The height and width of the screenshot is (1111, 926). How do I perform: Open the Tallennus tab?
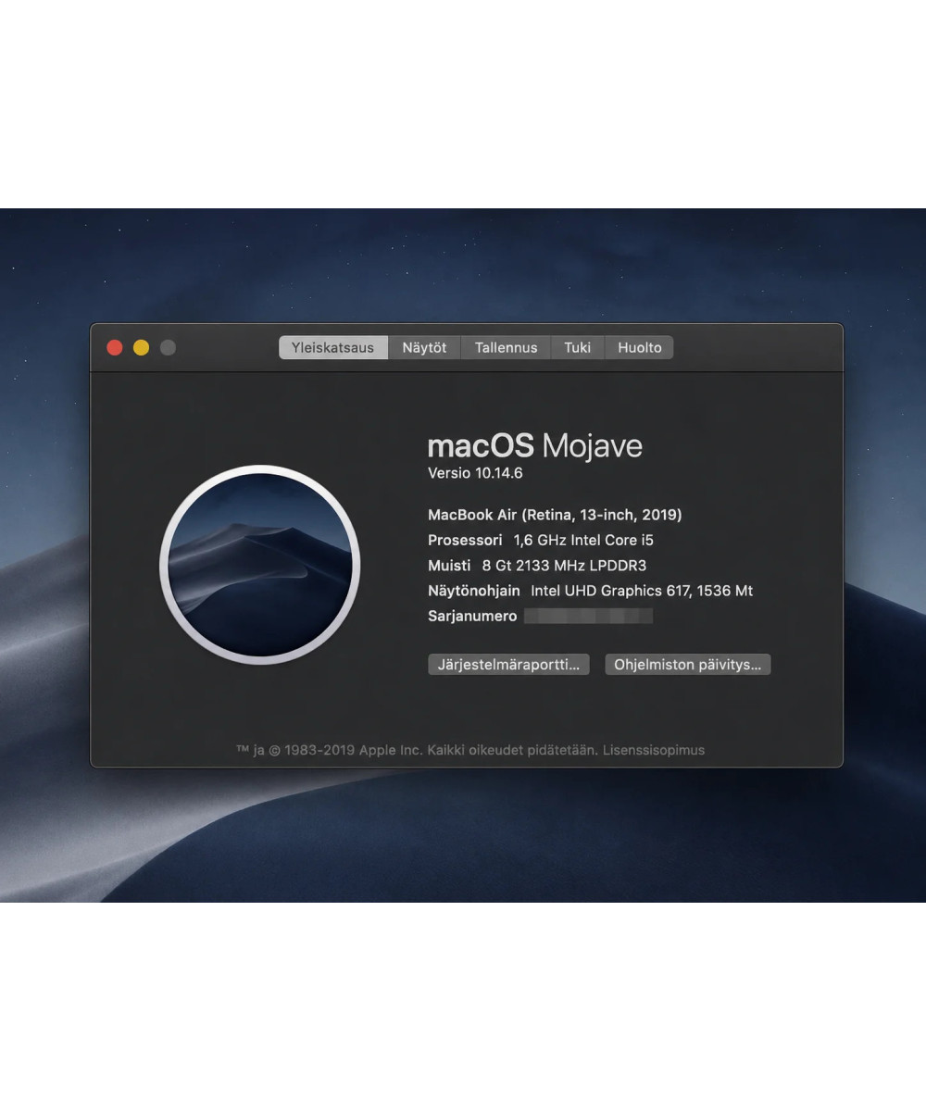coord(506,348)
